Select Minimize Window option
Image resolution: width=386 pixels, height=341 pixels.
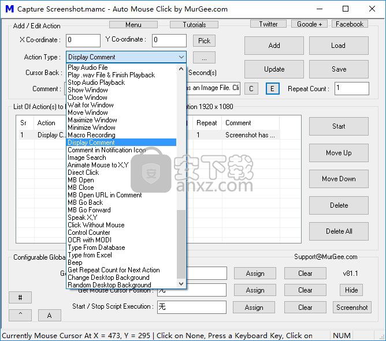click(x=91, y=128)
